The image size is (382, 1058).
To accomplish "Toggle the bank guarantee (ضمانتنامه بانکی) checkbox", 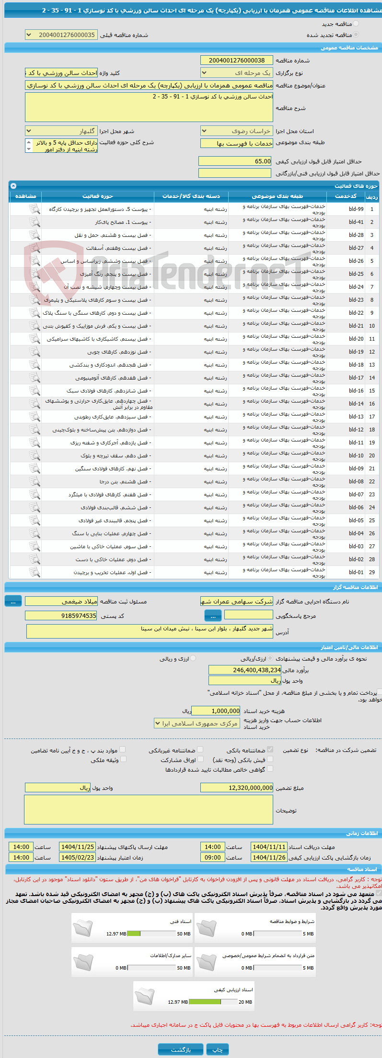I will click(x=270, y=750).
